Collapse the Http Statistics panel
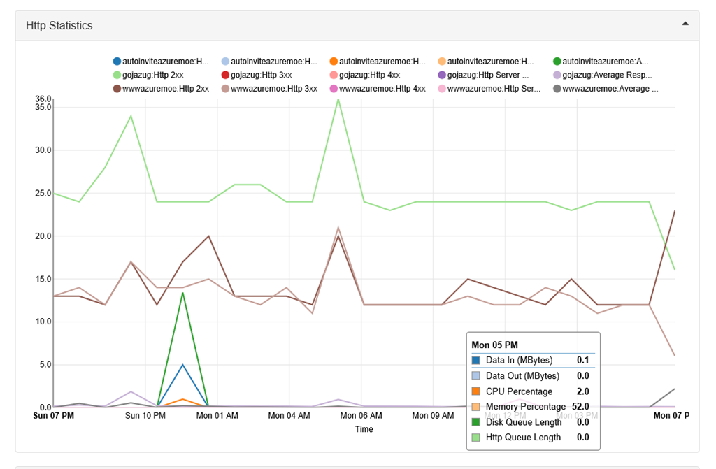This screenshot has height=469, width=716. (x=685, y=24)
